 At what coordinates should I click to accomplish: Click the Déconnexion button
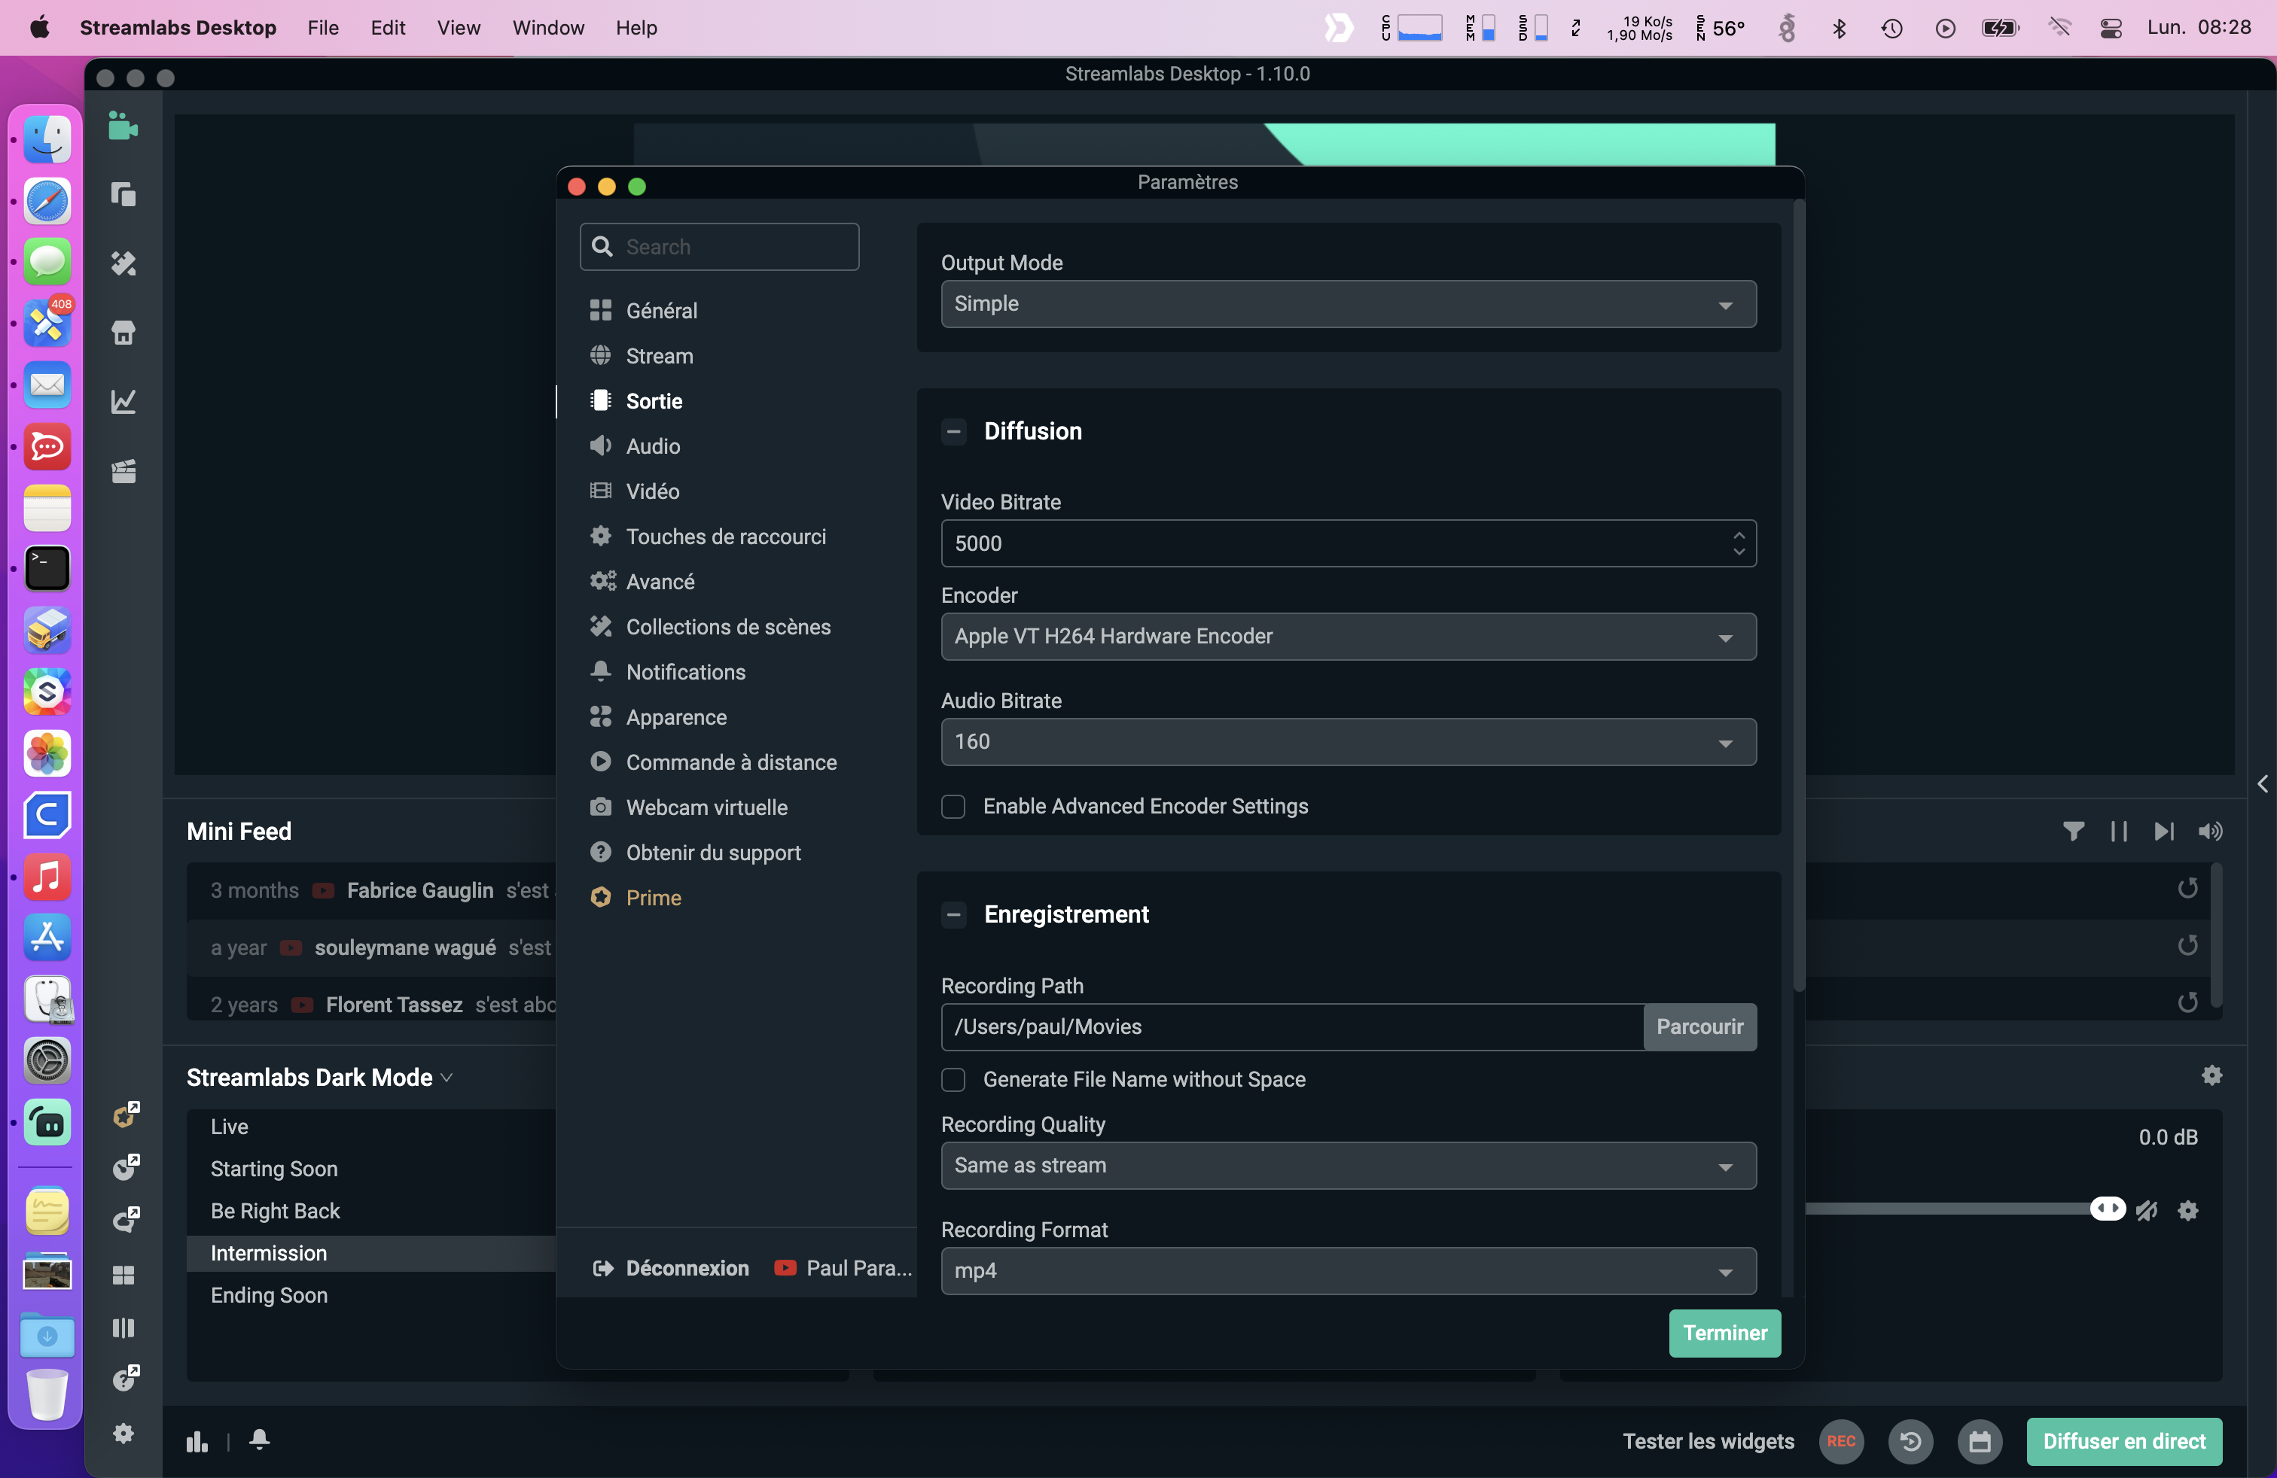(671, 1268)
